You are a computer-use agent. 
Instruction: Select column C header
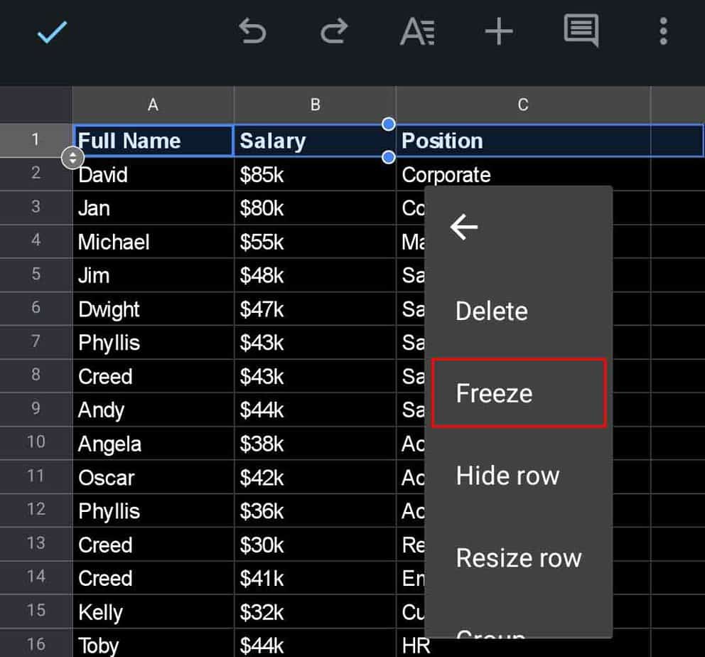click(x=523, y=105)
